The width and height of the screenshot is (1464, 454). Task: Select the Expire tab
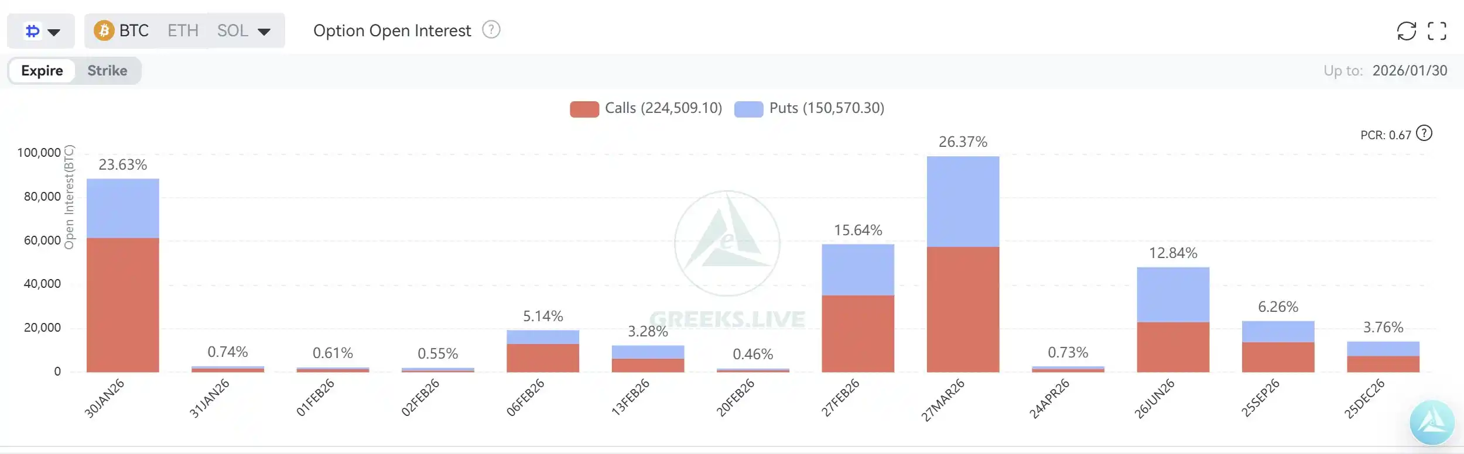[x=42, y=71]
